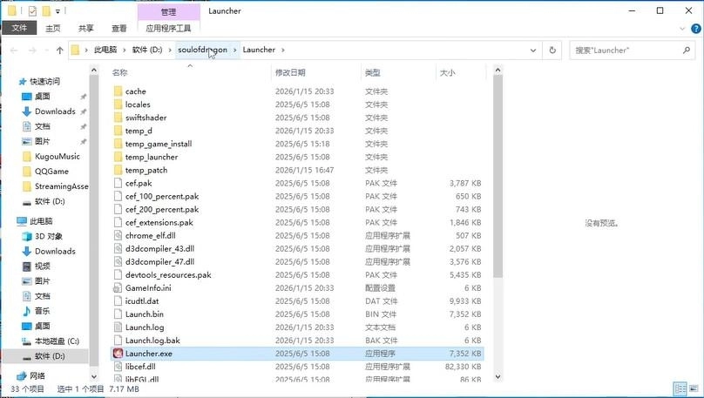Click the Launcher.exe application icon

[x=118, y=354]
